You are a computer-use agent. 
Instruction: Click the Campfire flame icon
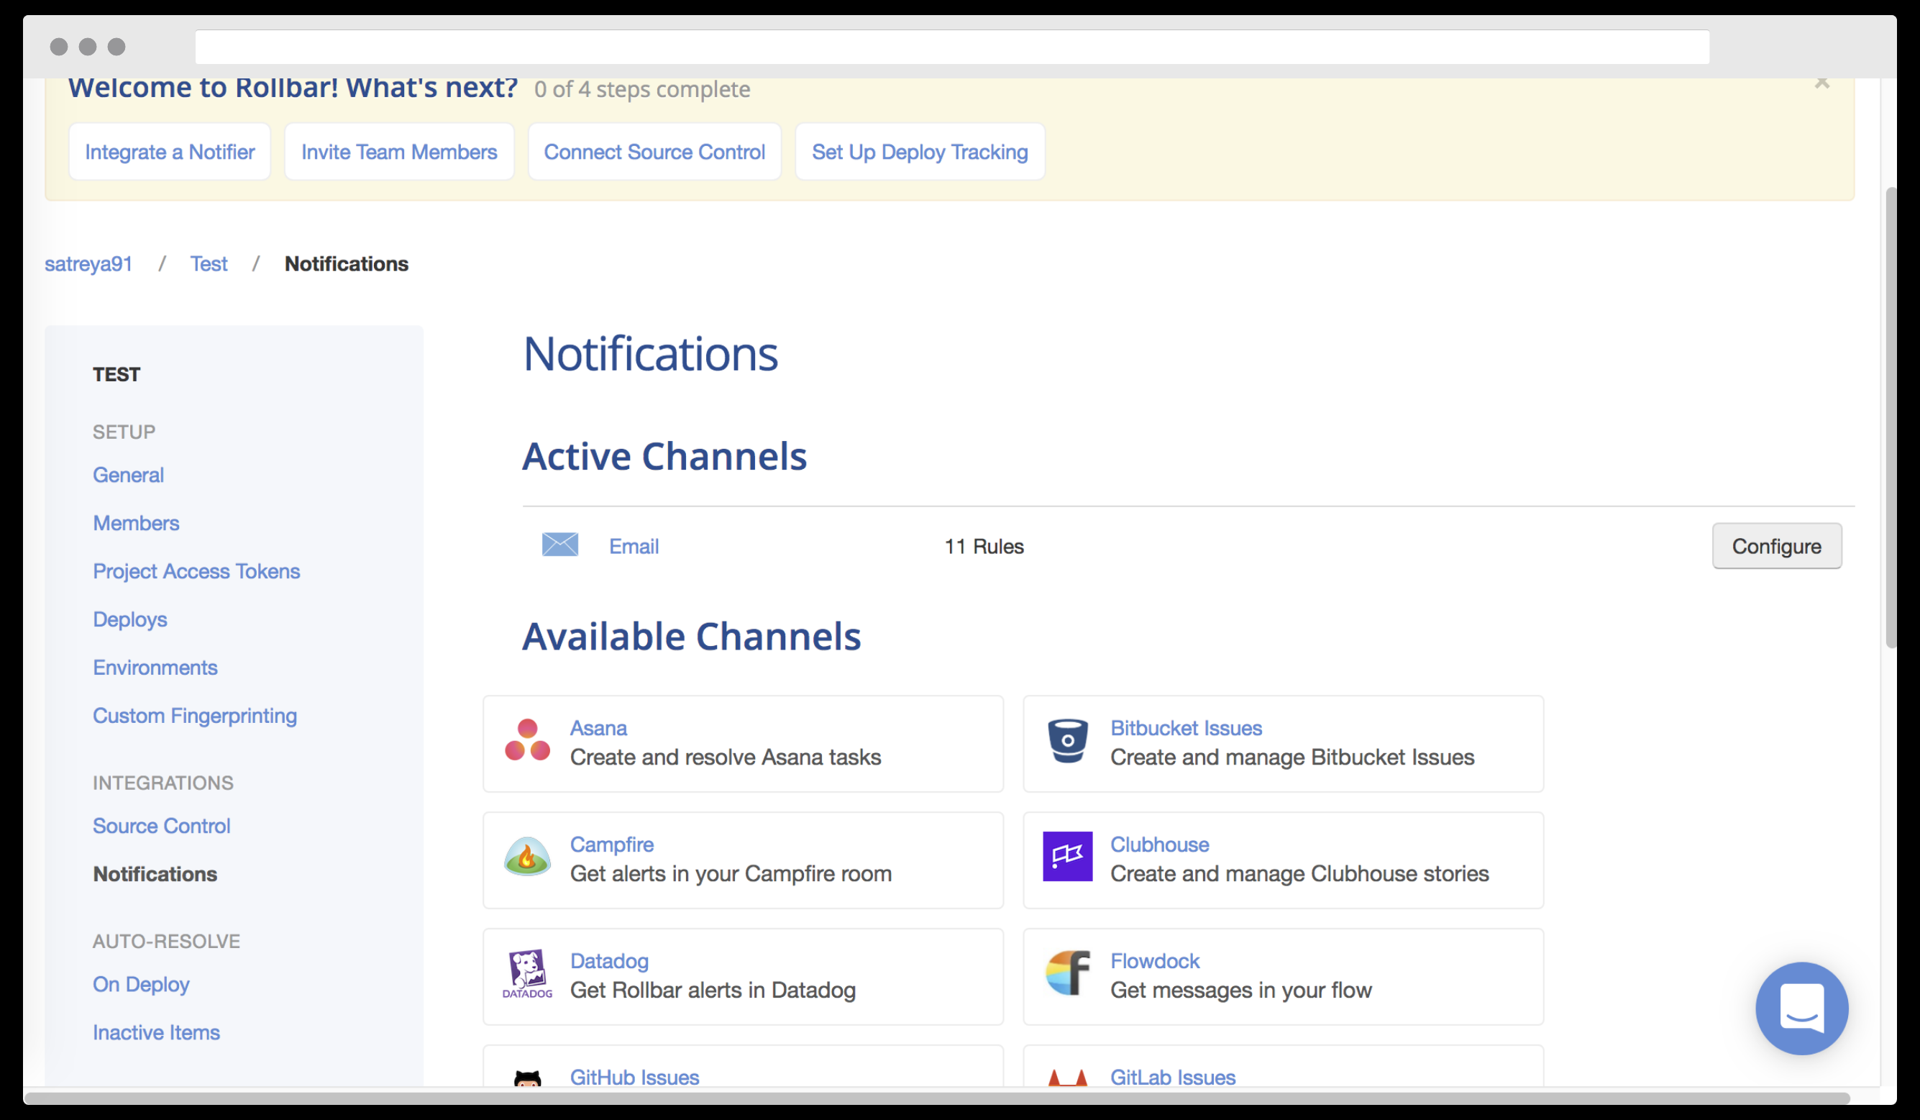(x=527, y=857)
